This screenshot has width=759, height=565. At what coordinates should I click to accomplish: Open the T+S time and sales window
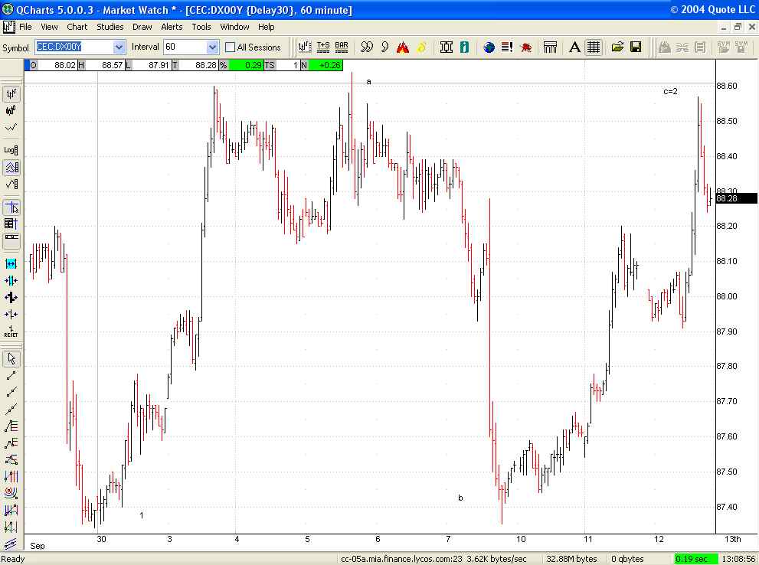point(323,47)
